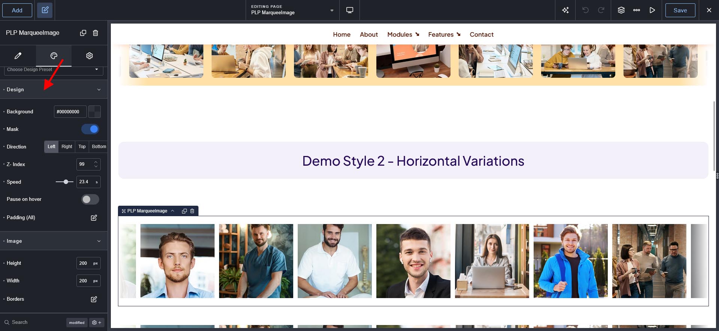
Task: Redo the last change
Action: click(x=601, y=10)
